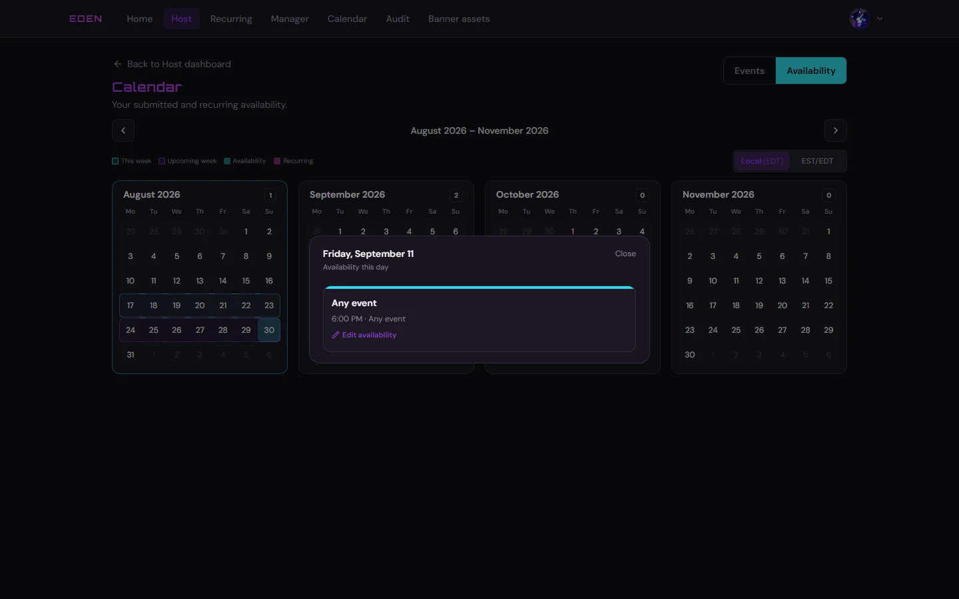This screenshot has width=959, height=599.
Task: Select August 31, 2026
Action: click(131, 355)
